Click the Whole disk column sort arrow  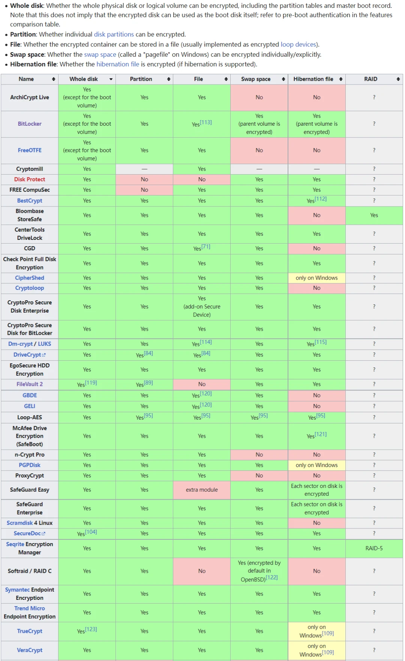111,79
